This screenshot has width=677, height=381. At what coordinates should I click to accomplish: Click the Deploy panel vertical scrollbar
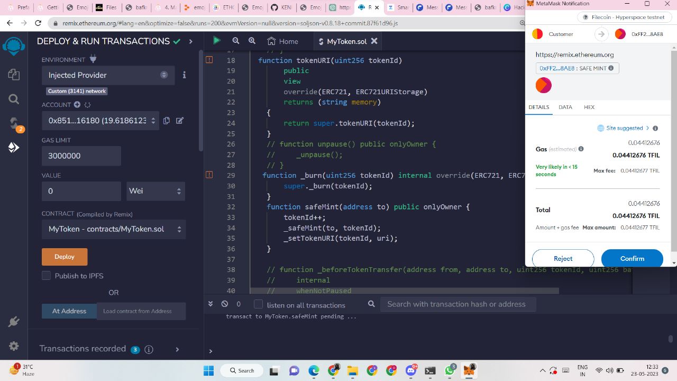(200, 101)
